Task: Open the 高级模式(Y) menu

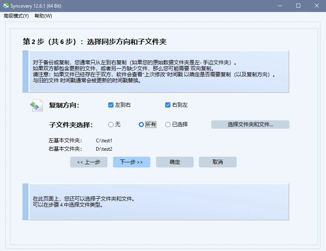Action: [16, 16]
